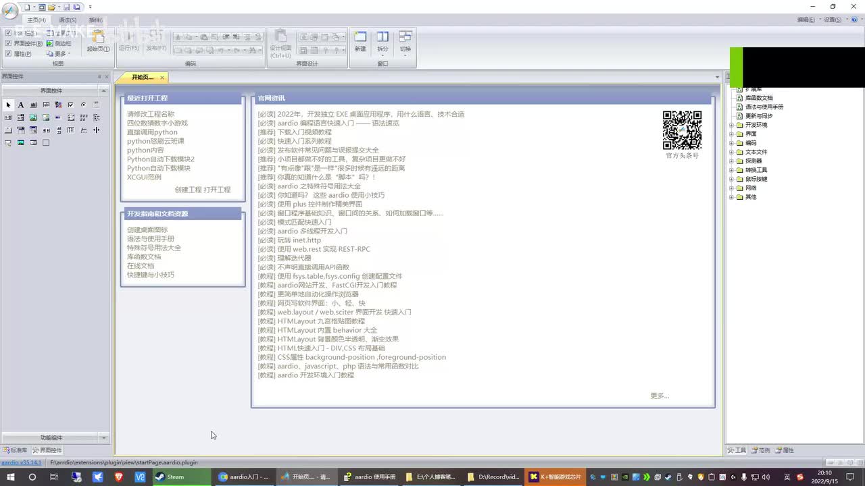Close the 开始页 document tab
This screenshot has height=486, width=865.
pyautogui.click(x=162, y=78)
